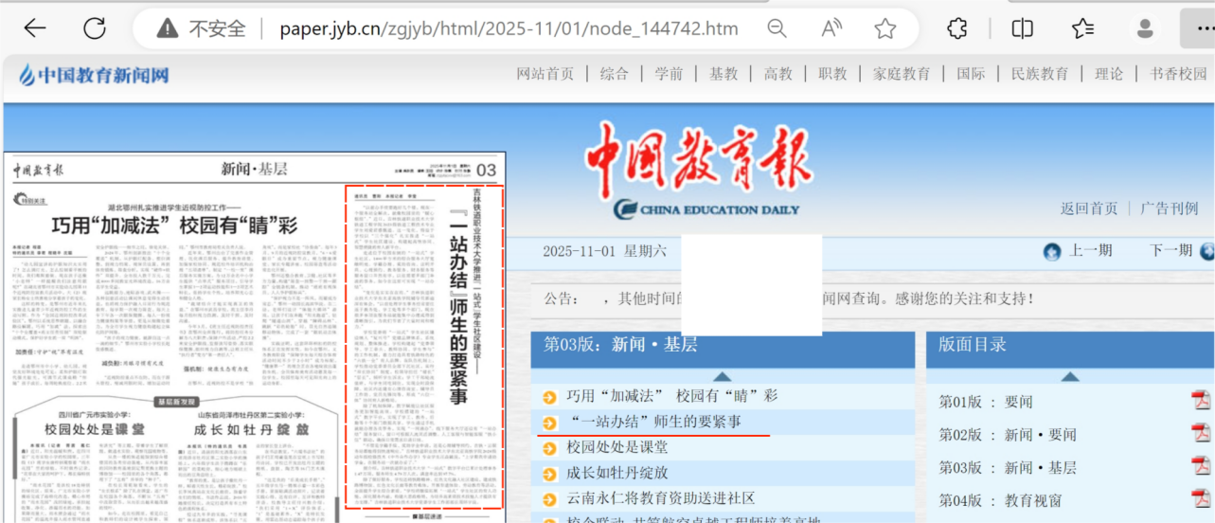Screen dimensions: 1215x523
Task: Click the date text 2025-11-01 星期六
Action: 605,251
